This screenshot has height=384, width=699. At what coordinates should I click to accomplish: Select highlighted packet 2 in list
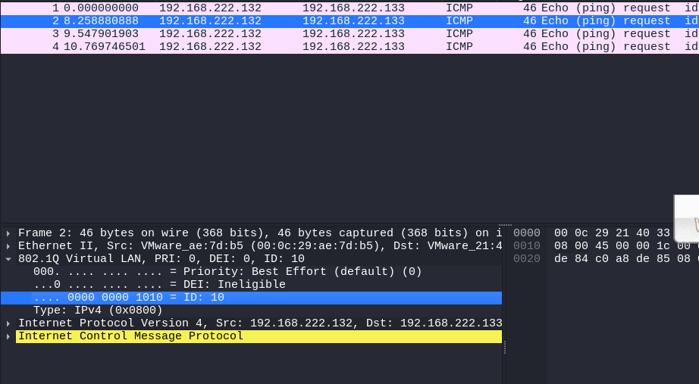(x=349, y=21)
